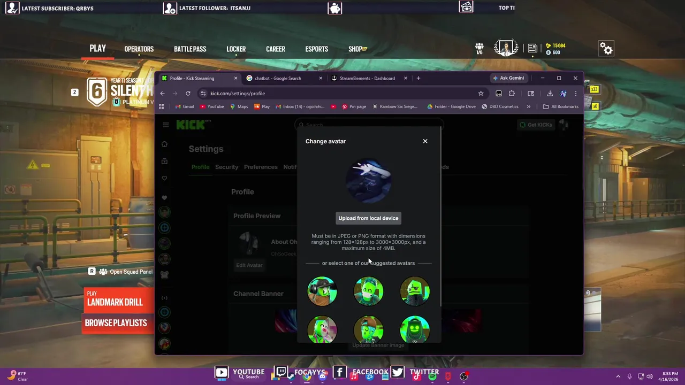This screenshot has height=385, width=685.
Task: Open the Gmail bookmark
Action: click(x=184, y=106)
